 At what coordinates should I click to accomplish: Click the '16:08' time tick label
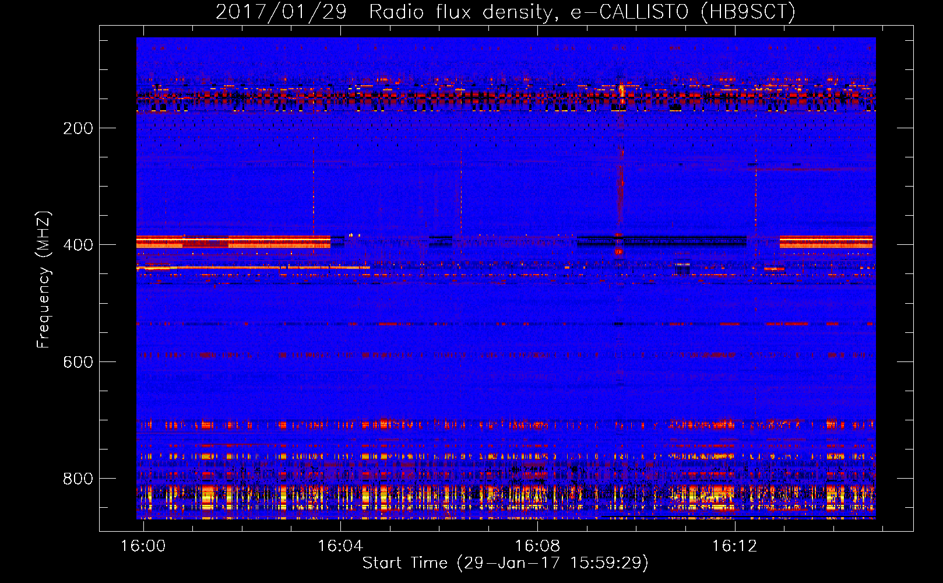(x=537, y=546)
